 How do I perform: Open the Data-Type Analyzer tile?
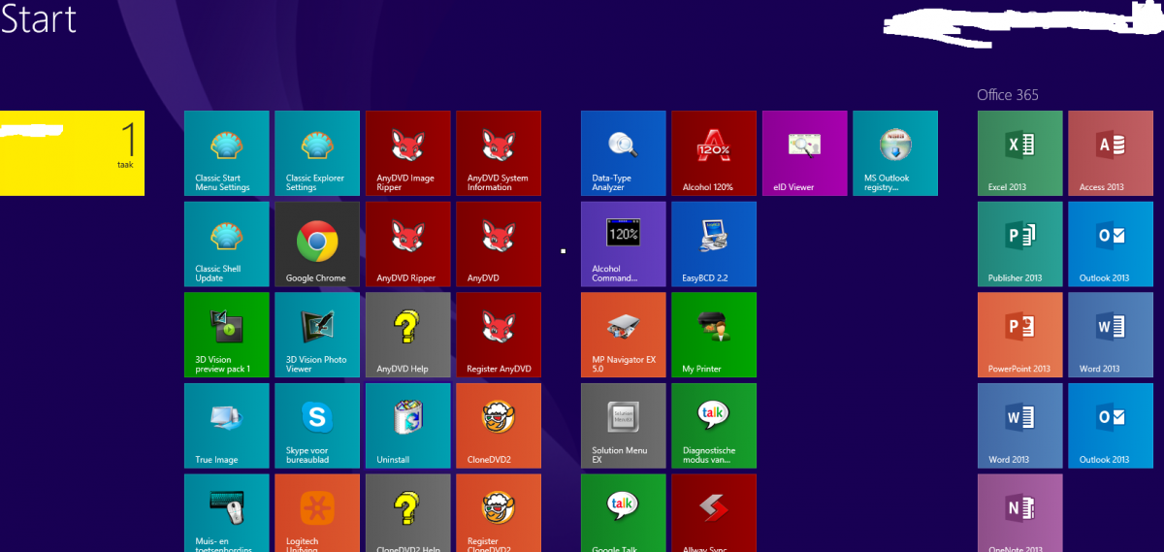tap(624, 153)
